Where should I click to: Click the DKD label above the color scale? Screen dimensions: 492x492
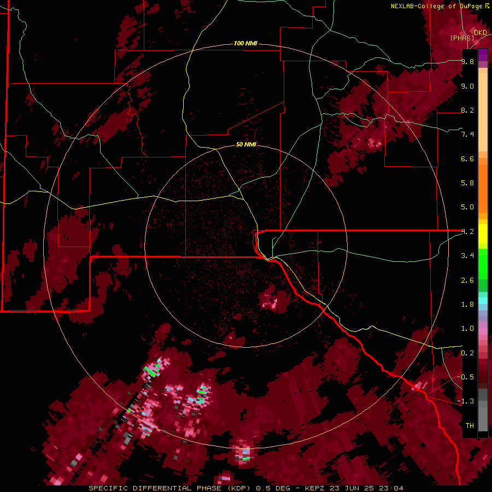pos(480,32)
